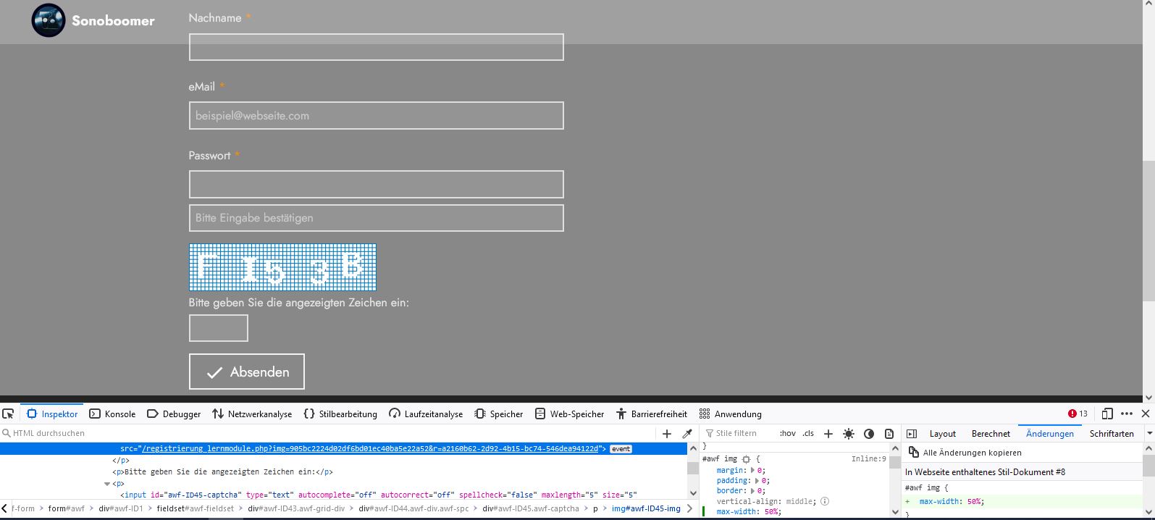Viewport: 1155px width, 520px height.
Task: Activate the element picker tool
Action: pos(8,414)
